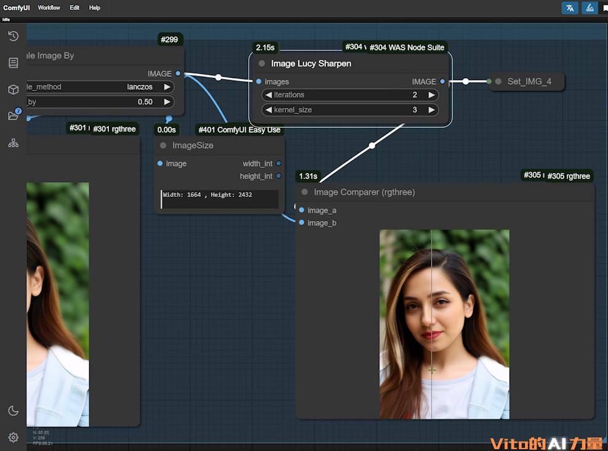
Task: Click the link midpoint between #299 and Lucy Sharpen
Action: point(218,77)
